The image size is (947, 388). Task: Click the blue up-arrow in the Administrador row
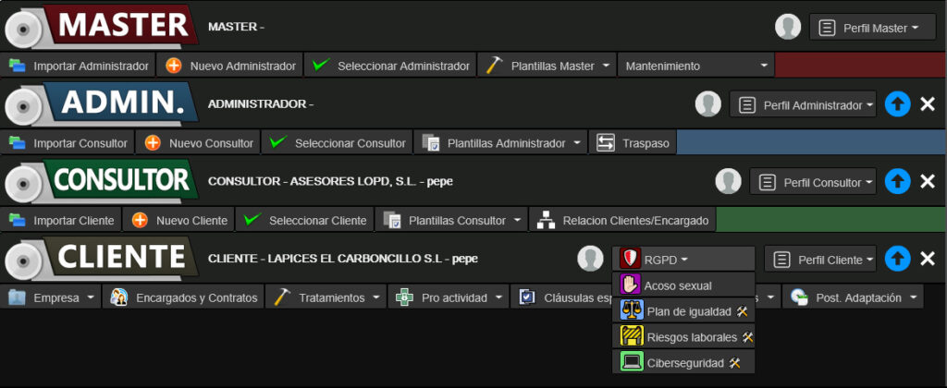[x=897, y=103]
